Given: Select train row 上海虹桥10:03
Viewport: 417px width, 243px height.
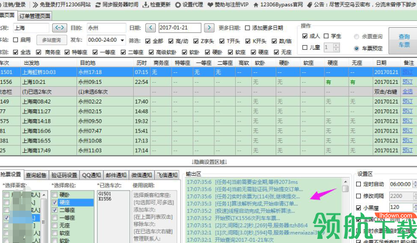Looking at the screenshot, I should (209, 72).
